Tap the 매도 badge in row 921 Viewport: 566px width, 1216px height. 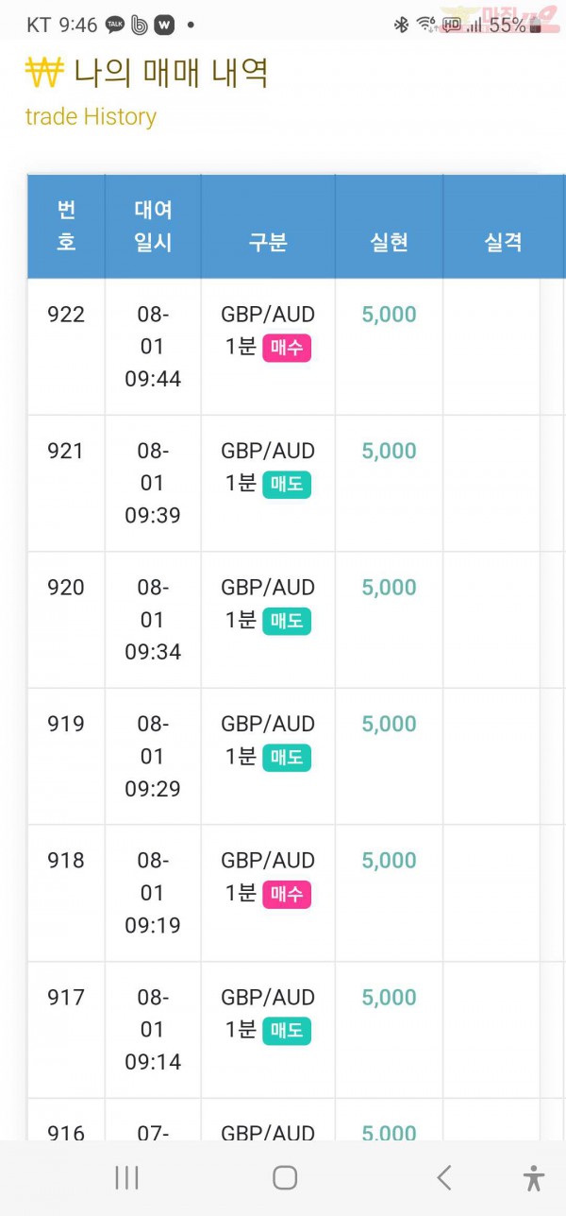coord(287,485)
